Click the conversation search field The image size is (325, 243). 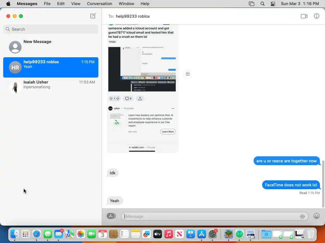[50, 29]
